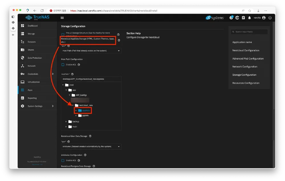This screenshot has height=181, width=285.
Task: Expand the backup folder in tree
Action: [x=66, y=122]
